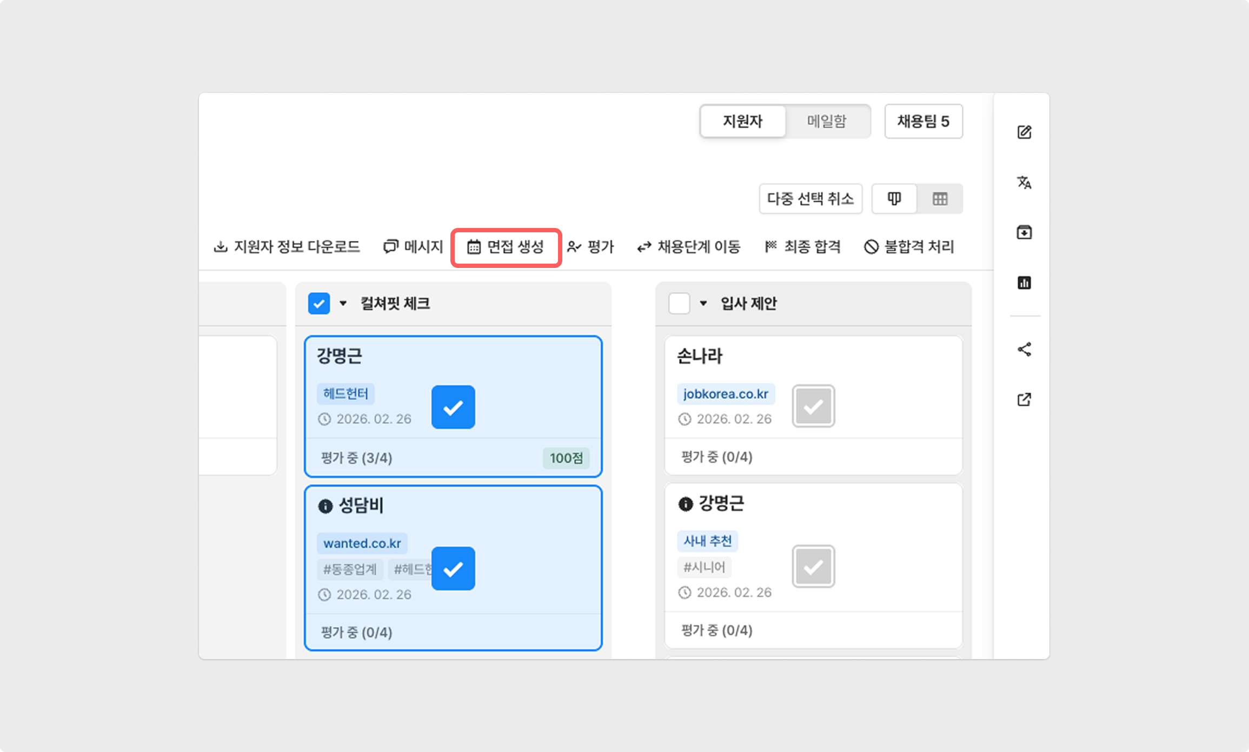1249x752 pixels.
Task: Deselect the 성담비 card checkbox
Action: (453, 569)
